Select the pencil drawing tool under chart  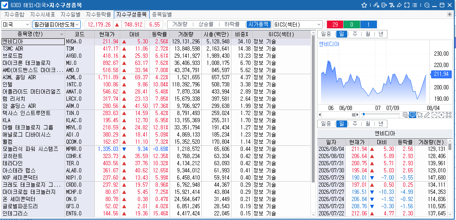point(427,115)
